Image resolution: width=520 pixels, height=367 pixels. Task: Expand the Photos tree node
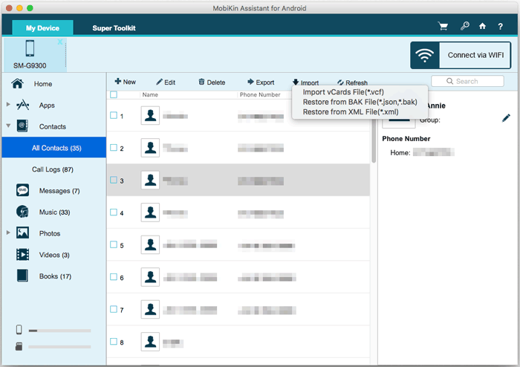click(8, 233)
